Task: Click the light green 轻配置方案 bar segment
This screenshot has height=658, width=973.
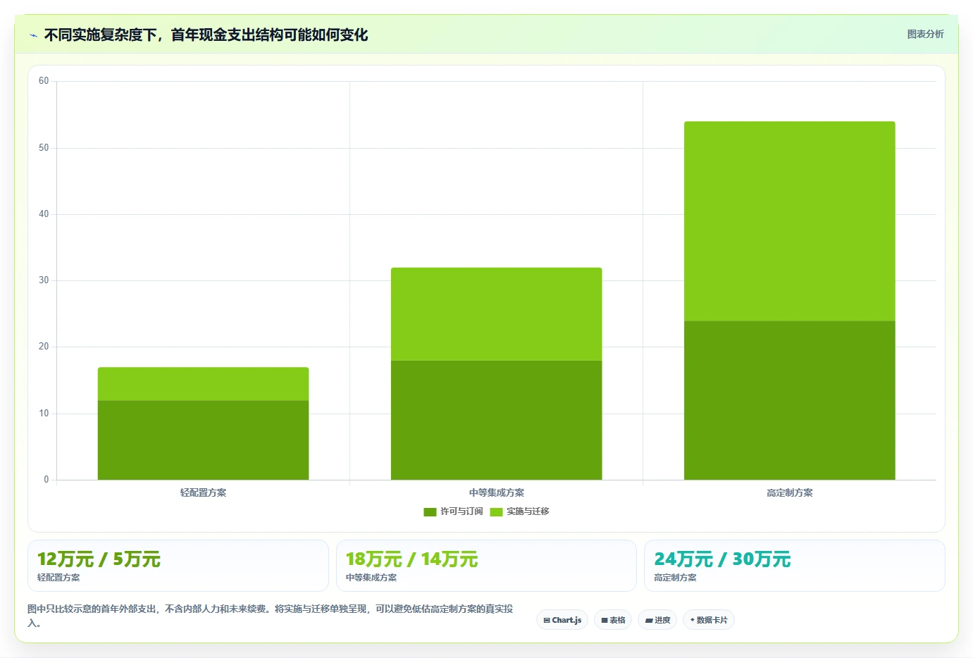Action: [x=203, y=384]
